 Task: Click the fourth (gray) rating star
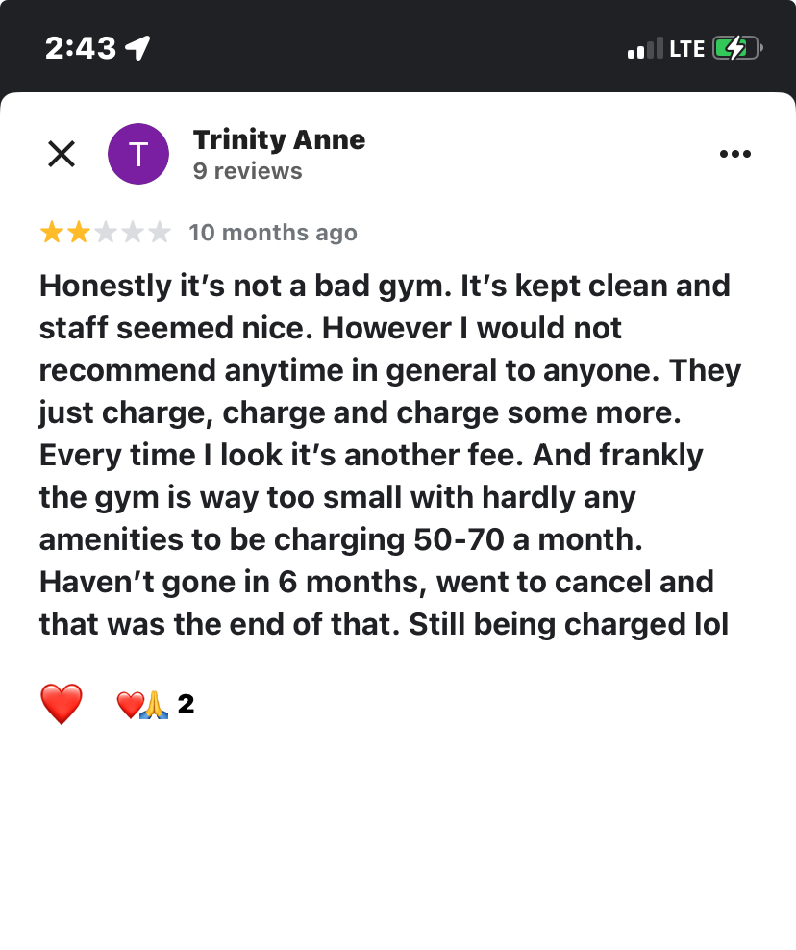[x=132, y=233]
